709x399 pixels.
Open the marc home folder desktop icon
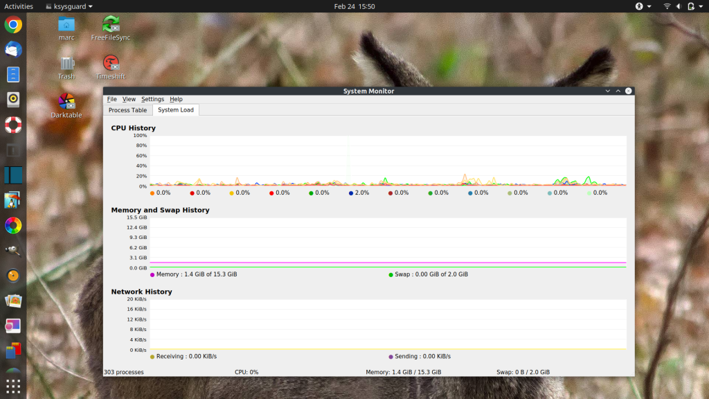click(66, 29)
